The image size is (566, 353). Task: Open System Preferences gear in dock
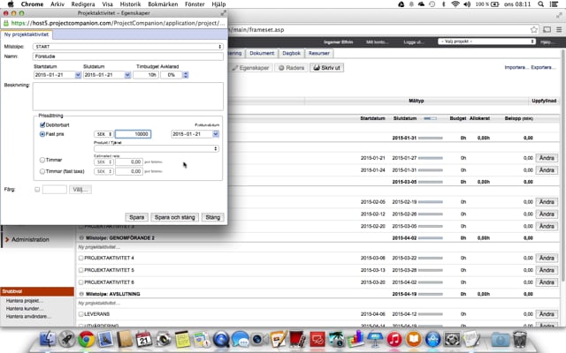(452, 339)
